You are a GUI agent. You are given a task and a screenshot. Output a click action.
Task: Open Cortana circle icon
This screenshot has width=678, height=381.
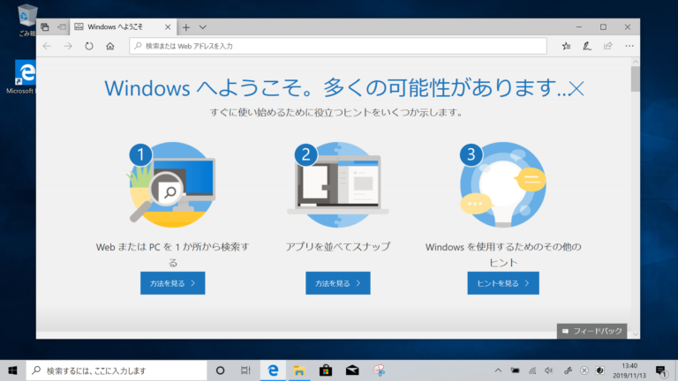tap(220, 370)
